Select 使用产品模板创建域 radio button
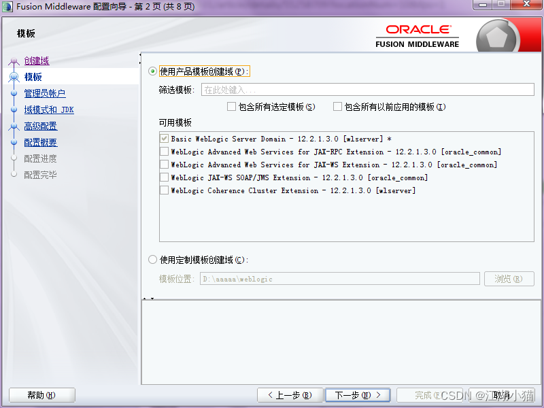 [x=152, y=71]
